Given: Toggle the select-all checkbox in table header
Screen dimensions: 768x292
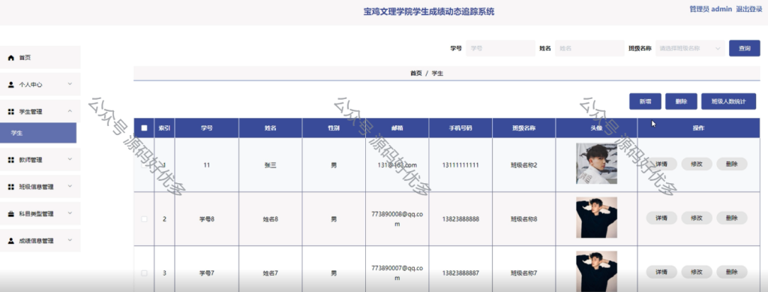Looking at the screenshot, I should [x=144, y=128].
